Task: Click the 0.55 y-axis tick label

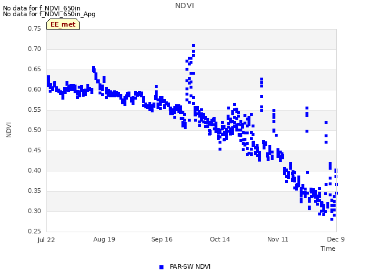Action: (35, 109)
